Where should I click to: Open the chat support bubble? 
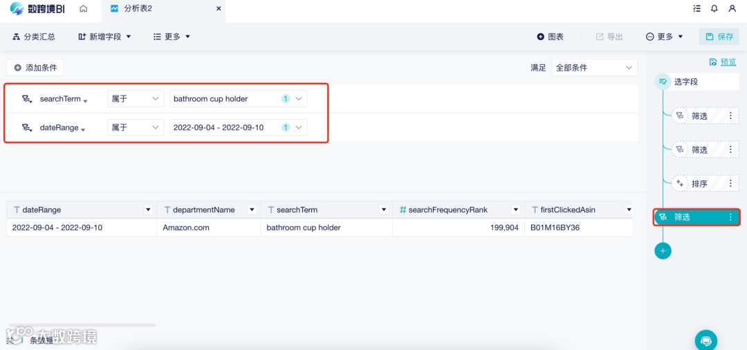[706, 340]
